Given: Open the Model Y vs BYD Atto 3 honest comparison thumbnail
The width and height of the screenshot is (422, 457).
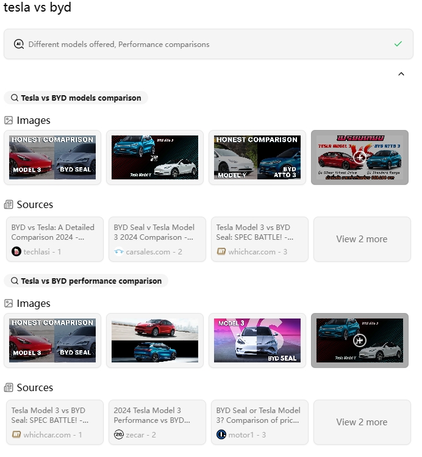Looking at the screenshot, I should coord(257,157).
